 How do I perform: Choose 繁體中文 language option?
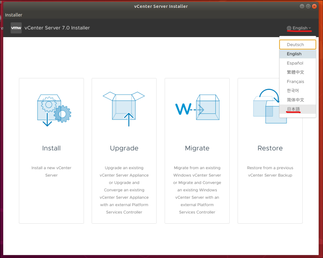tap(297, 72)
